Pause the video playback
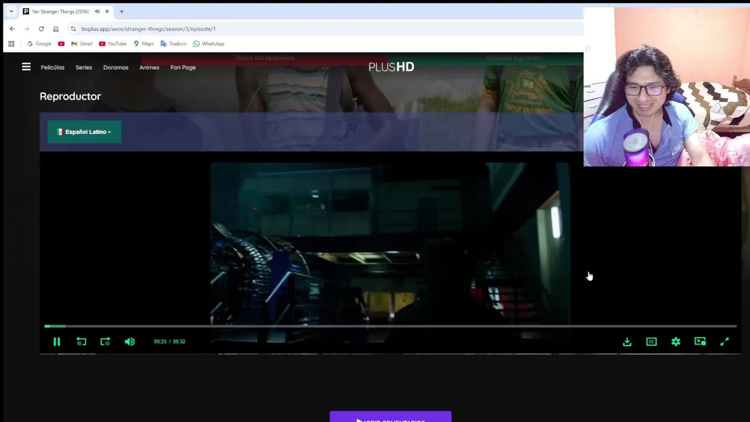Viewport: 750px width, 422px height. 57,342
